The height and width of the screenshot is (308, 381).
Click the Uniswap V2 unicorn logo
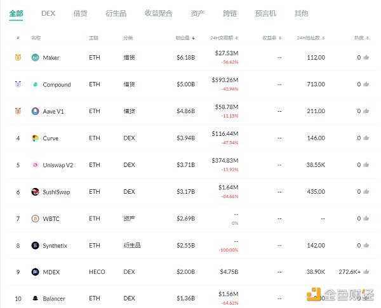36,165
